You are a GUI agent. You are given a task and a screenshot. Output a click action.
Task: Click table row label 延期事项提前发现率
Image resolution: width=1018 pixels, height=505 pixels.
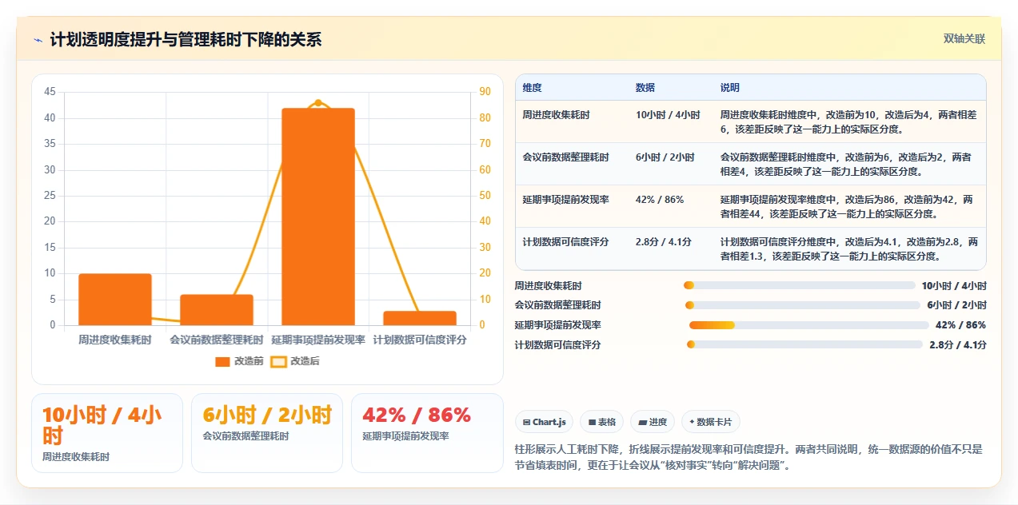[565, 200]
